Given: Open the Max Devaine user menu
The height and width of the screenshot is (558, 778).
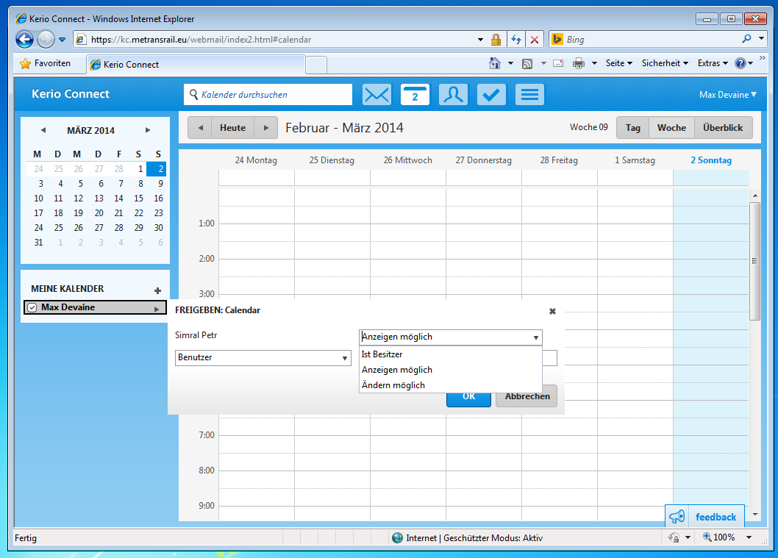Looking at the screenshot, I should 728,94.
